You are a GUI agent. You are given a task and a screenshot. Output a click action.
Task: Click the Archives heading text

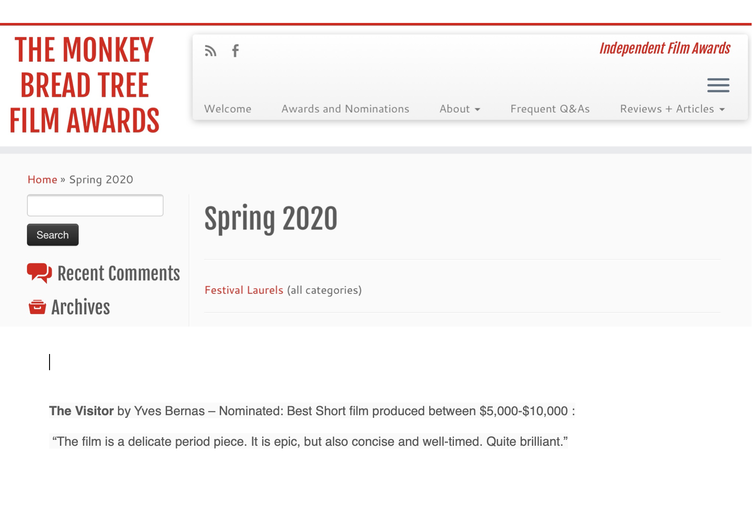pyautogui.click(x=81, y=307)
